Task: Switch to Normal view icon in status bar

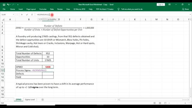Action: [154, 103]
